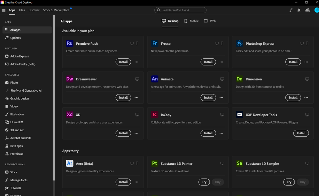Select the Acrobat and PDF category

[x=7, y=138]
